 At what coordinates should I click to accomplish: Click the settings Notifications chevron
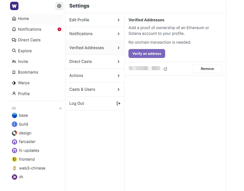click(x=119, y=34)
